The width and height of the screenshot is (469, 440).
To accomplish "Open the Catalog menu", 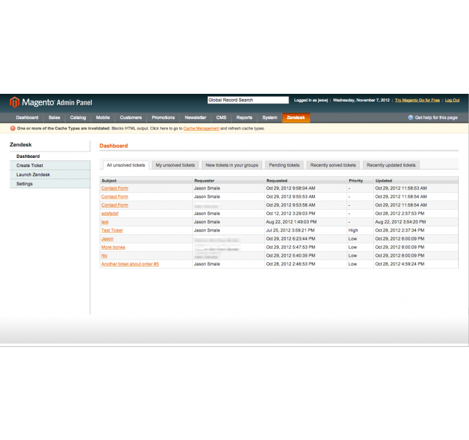I will point(78,118).
